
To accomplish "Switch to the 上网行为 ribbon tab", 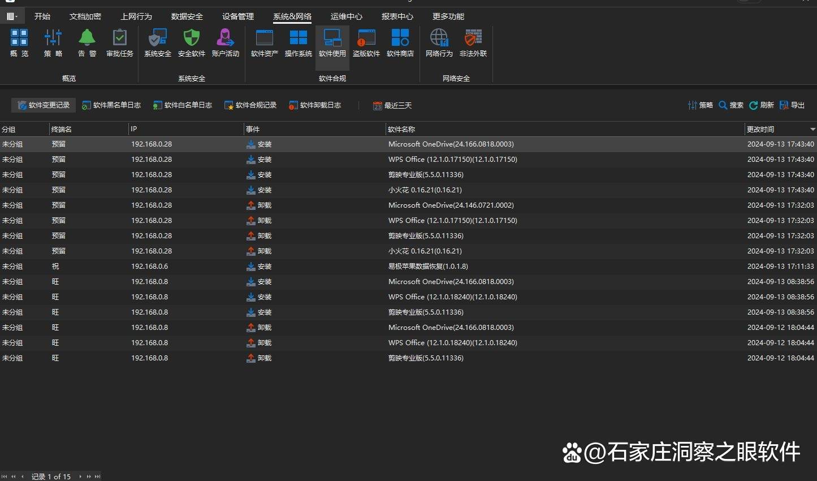I will click(x=136, y=16).
